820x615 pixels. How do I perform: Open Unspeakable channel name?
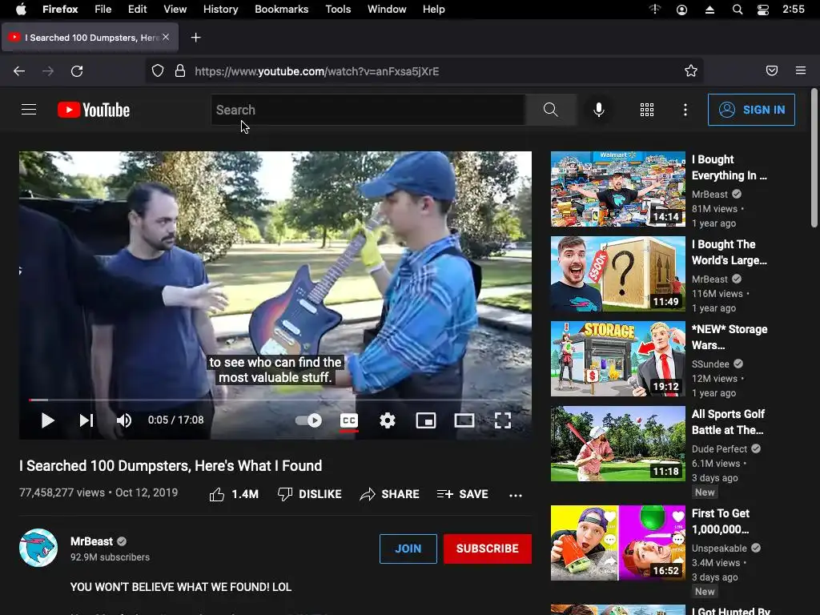719,548
